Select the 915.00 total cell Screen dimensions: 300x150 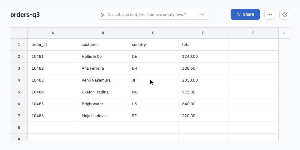coord(203,92)
